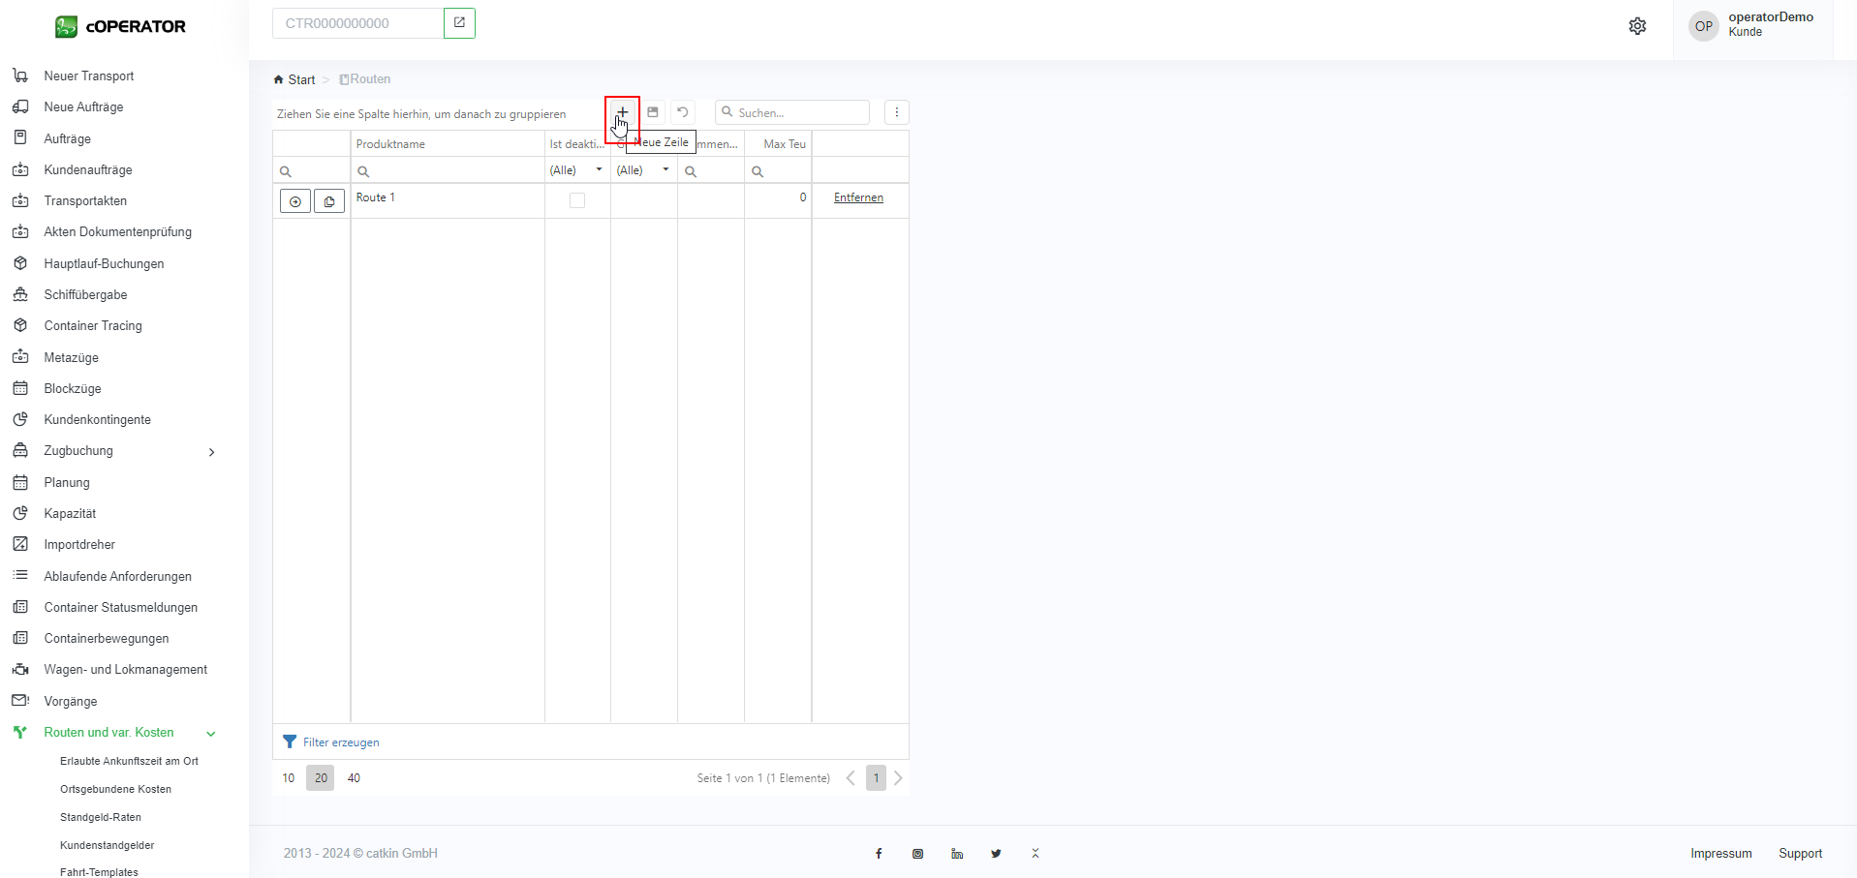Expand the Zugbuchung submenu
The height and width of the screenshot is (878, 1857).
[x=211, y=452]
